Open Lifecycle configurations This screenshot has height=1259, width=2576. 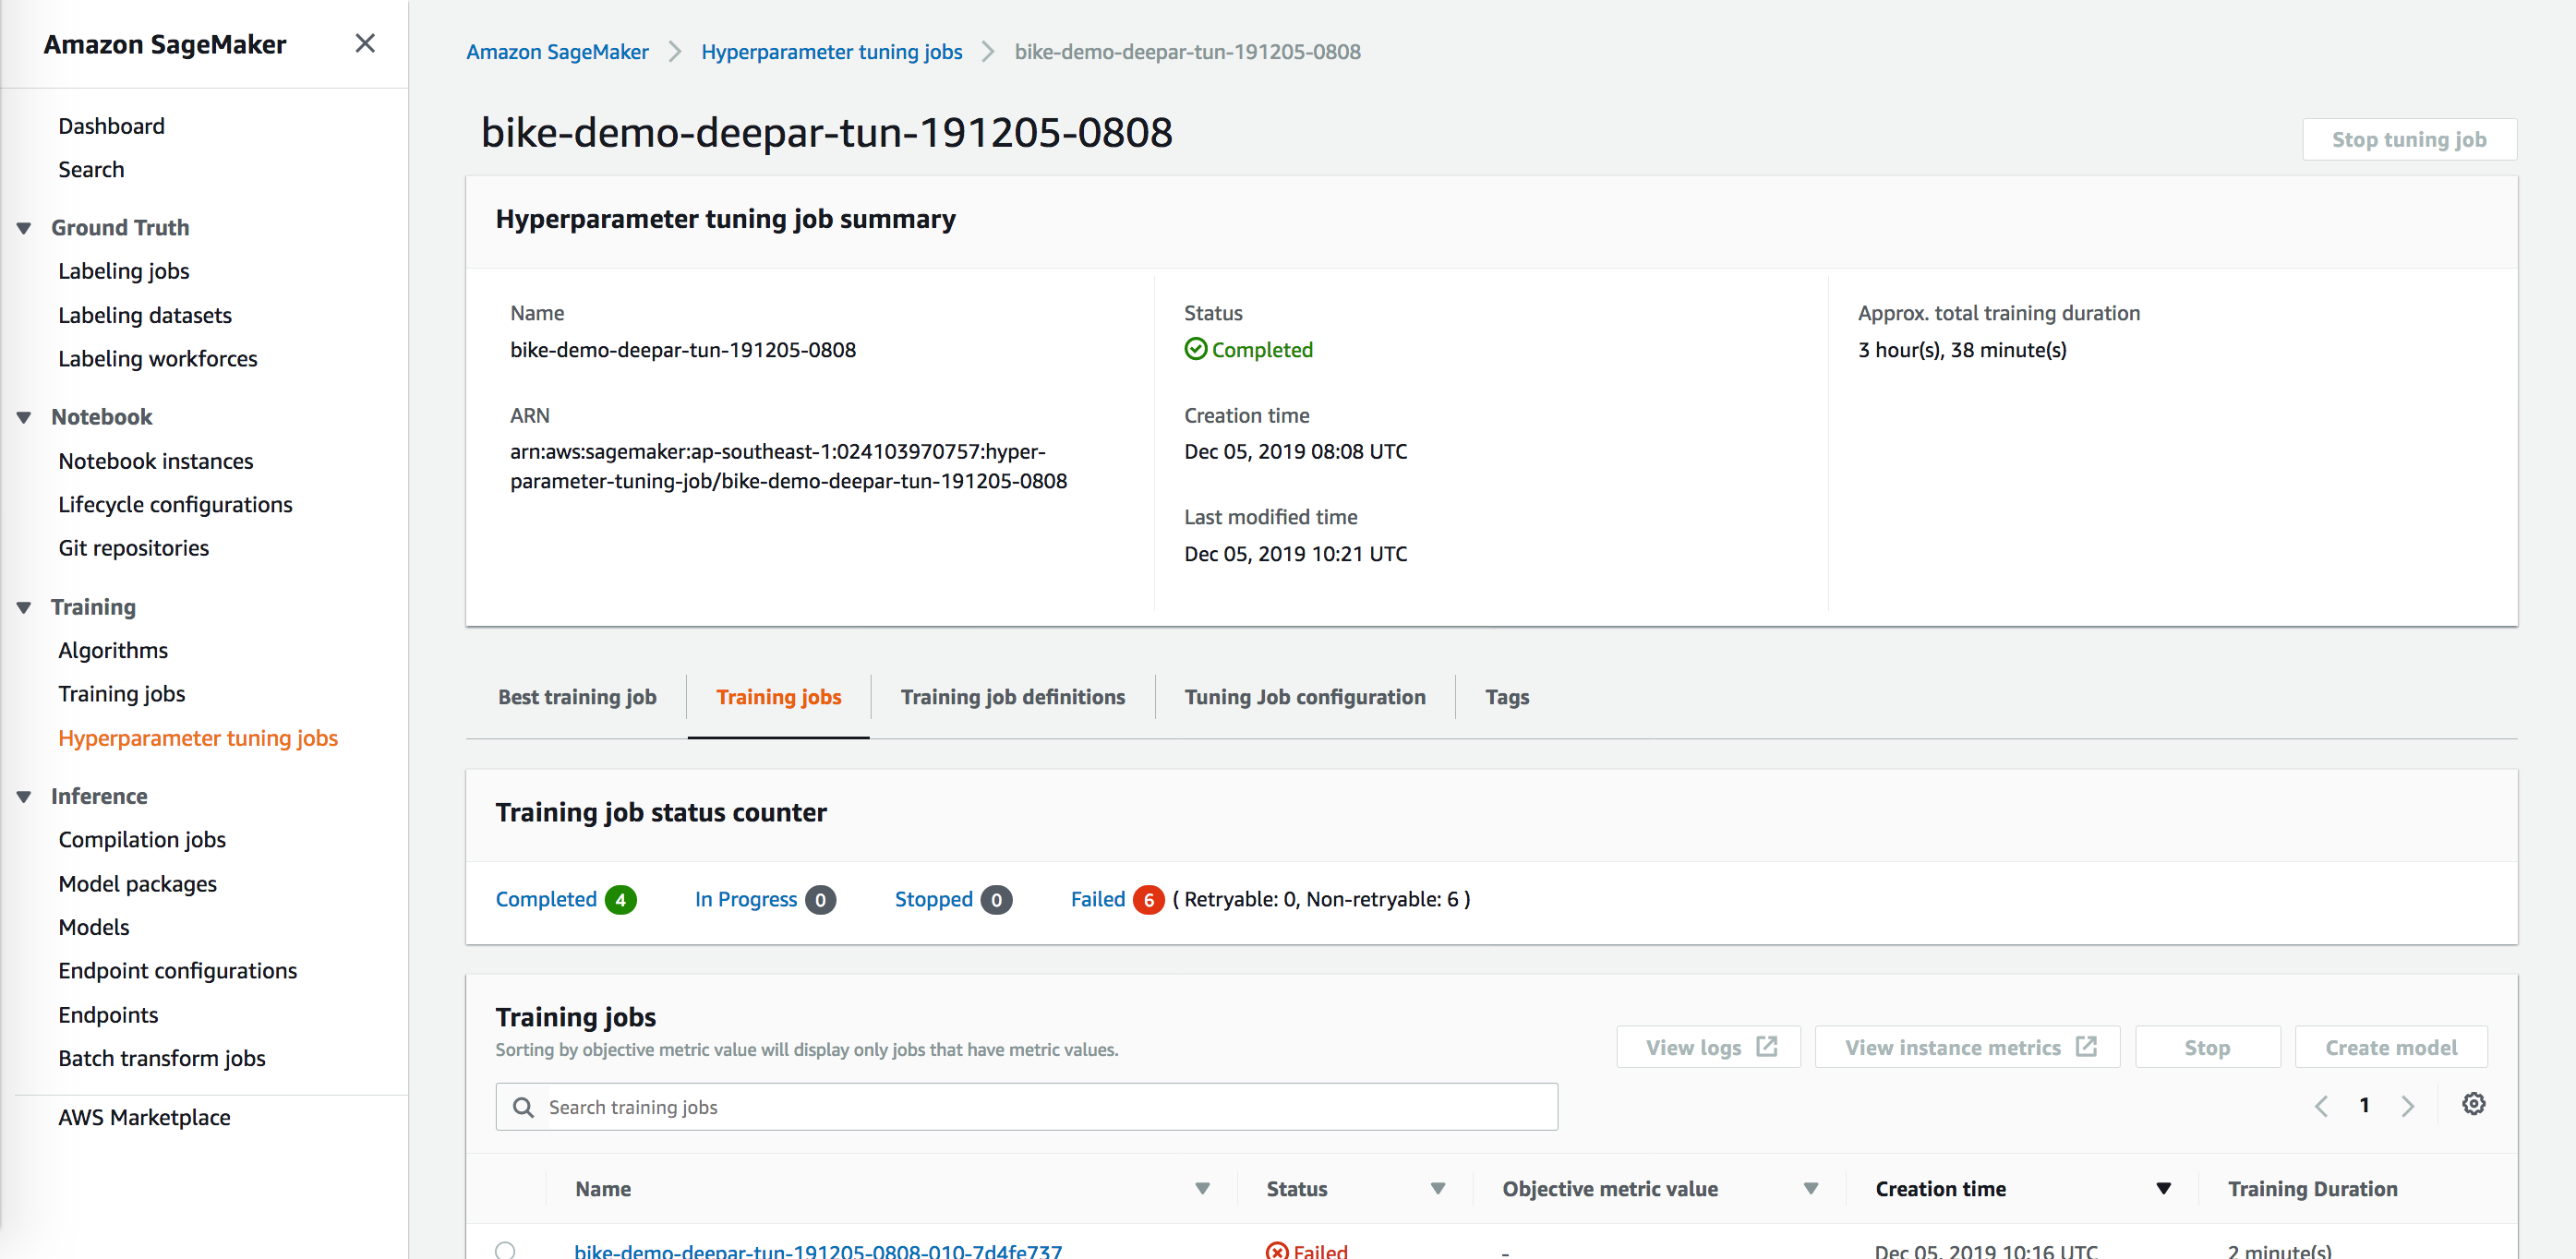click(175, 504)
